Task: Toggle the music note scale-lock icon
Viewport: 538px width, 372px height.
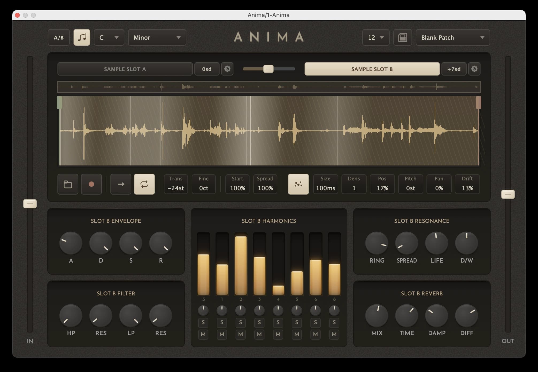Action: pyautogui.click(x=82, y=37)
